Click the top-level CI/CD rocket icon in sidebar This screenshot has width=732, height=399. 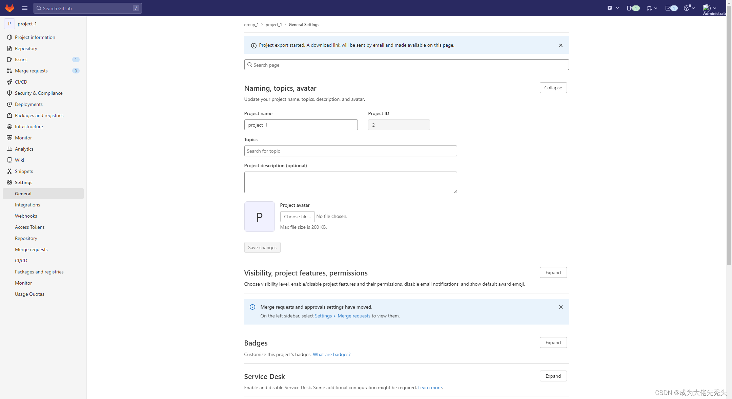pos(9,82)
